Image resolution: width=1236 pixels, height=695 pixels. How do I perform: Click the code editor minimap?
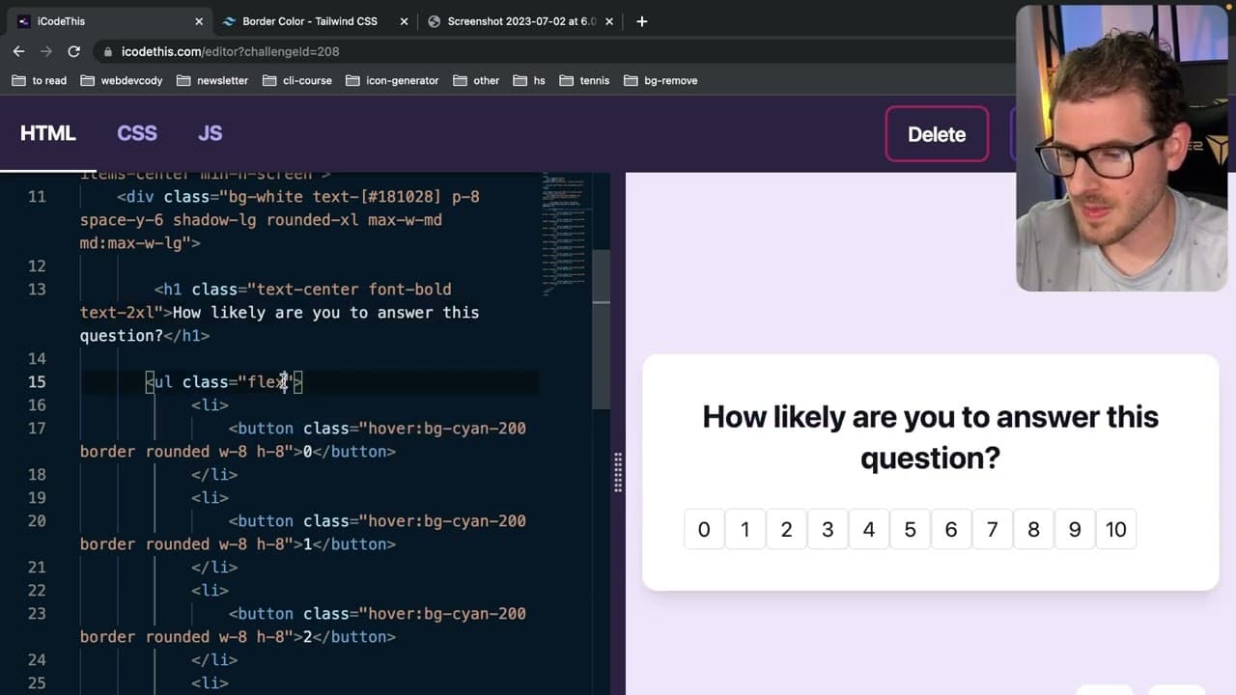click(568, 232)
